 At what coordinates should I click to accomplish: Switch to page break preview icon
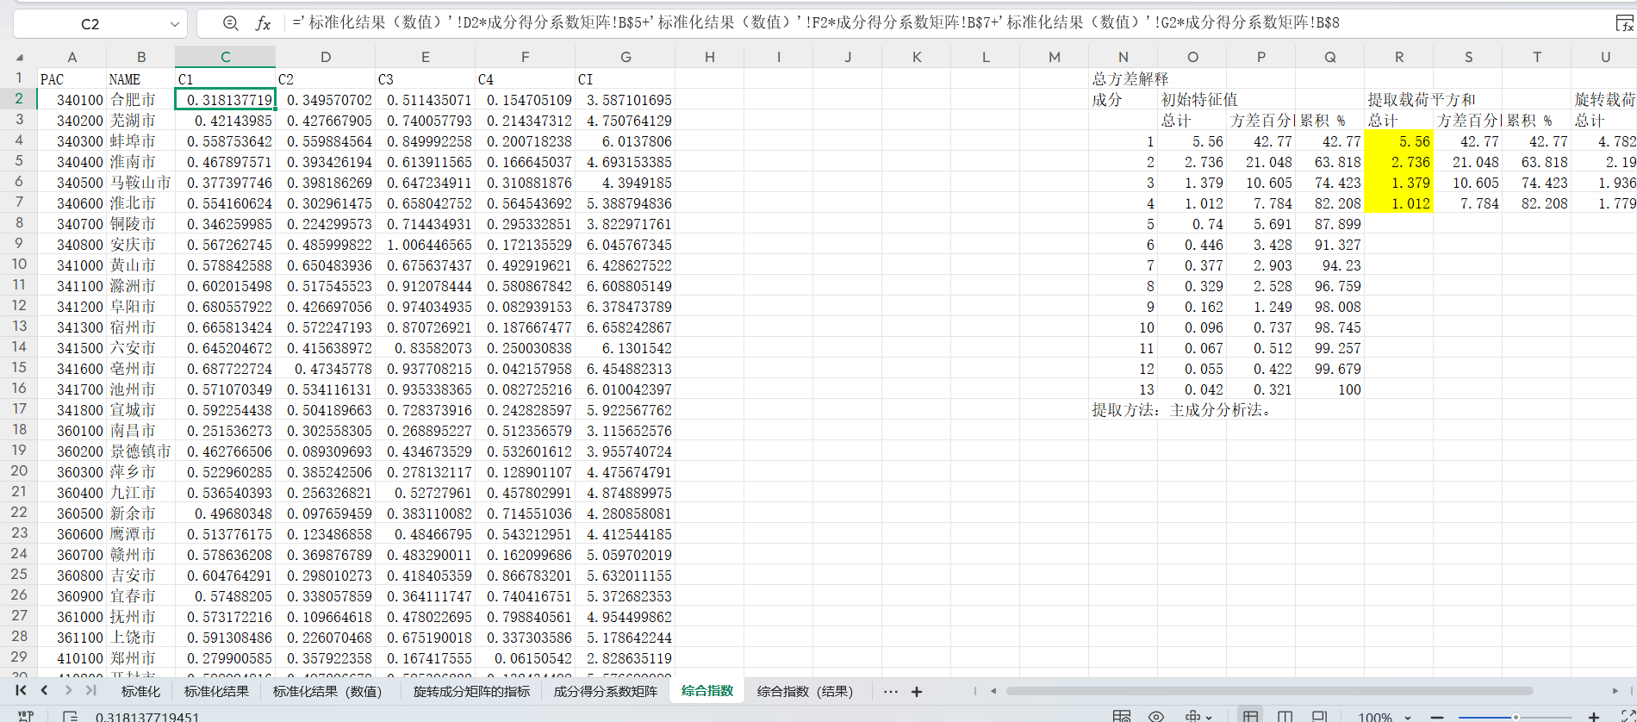(x=1319, y=716)
